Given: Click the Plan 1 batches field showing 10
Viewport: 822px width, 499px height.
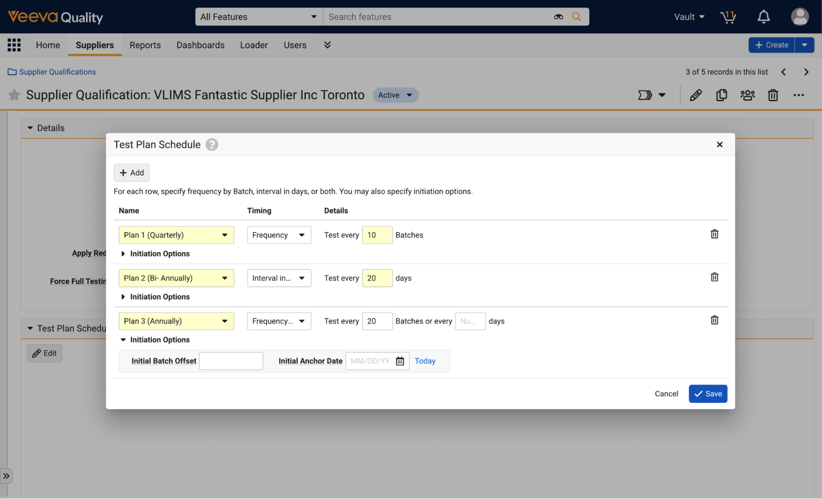Looking at the screenshot, I should 377,235.
